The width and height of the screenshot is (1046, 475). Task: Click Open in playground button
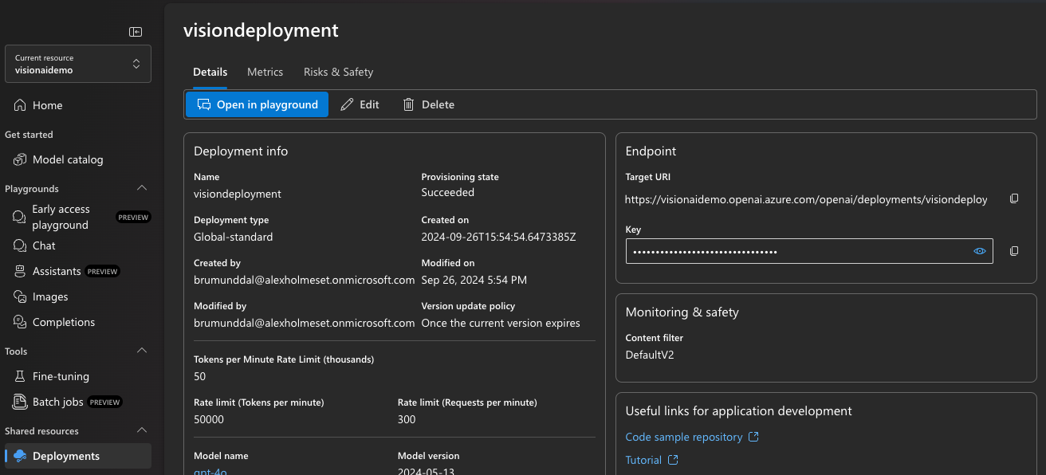[257, 104]
